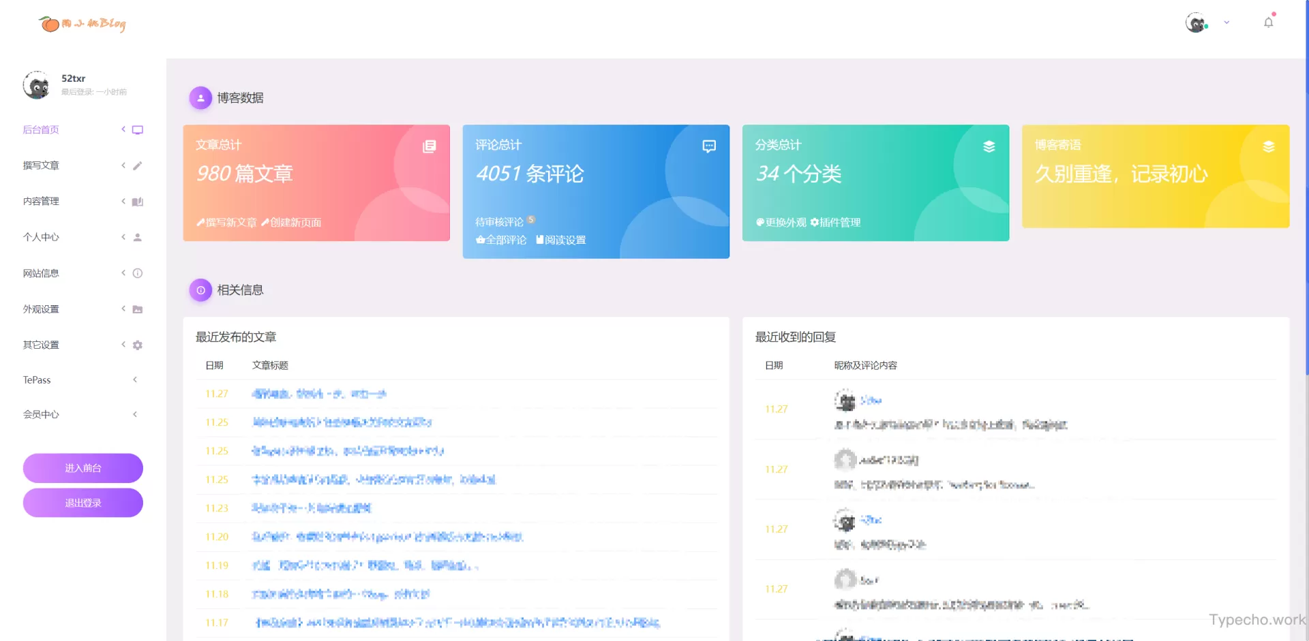Click the layers icon on 分类总计 card
The image size is (1309, 641).
tap(989, 146)
